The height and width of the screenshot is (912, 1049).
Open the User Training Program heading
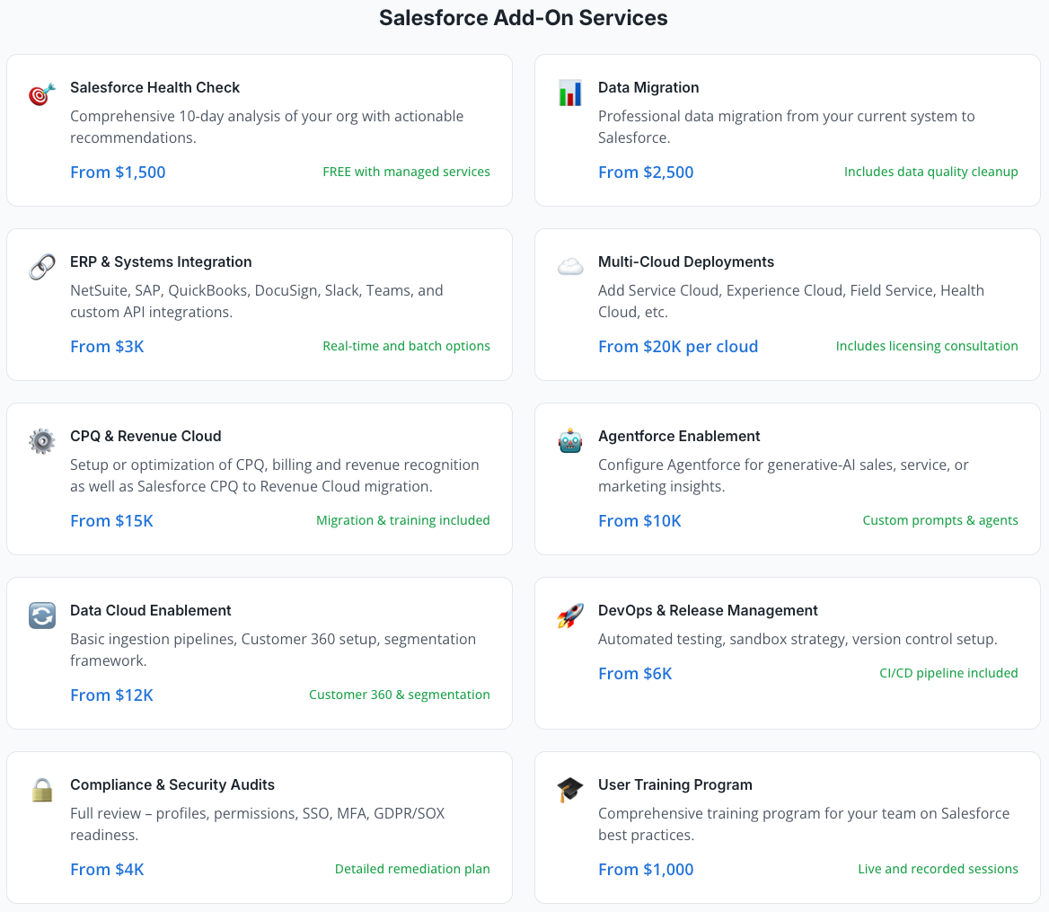tap(675, 784)
